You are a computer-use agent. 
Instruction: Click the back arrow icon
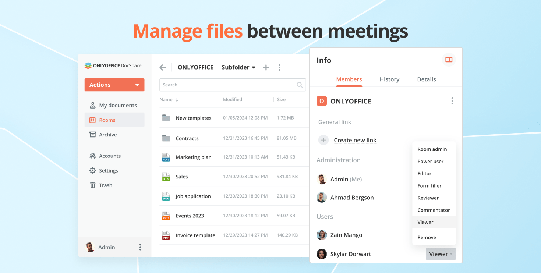(x=163, y=67)
